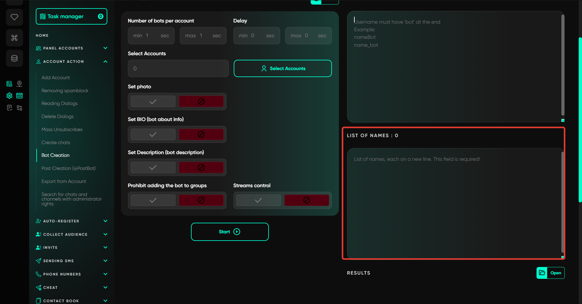This screenshot has width=582, height=304.
Task: Click the Select Accounts button
Action: click(x=283, y=69)
